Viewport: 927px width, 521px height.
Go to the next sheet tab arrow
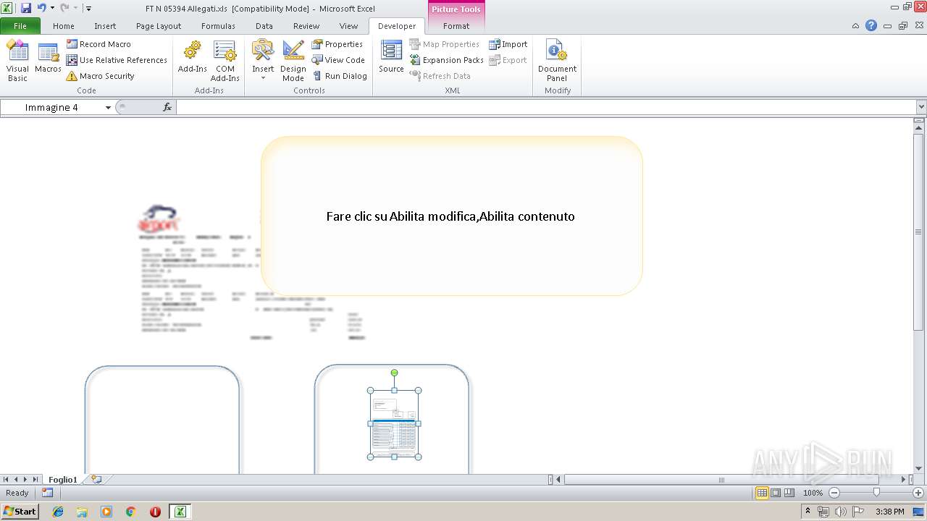[x=25, y=480]
